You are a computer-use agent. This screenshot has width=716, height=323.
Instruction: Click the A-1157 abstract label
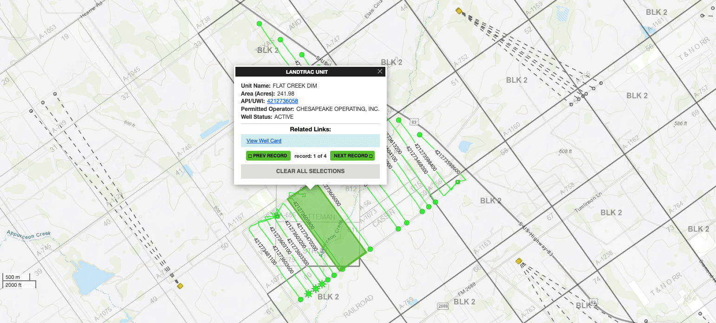tap(235, 220)
